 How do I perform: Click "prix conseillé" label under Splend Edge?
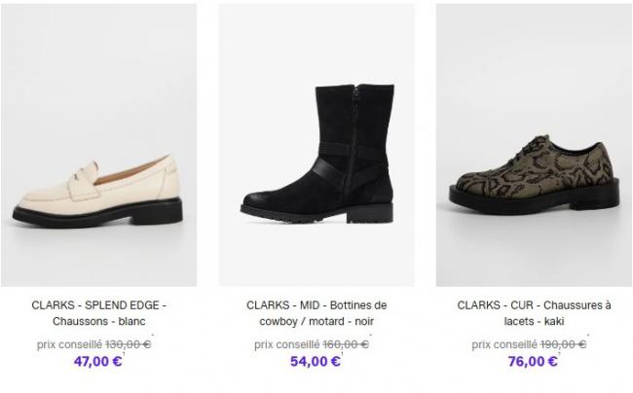69,343
